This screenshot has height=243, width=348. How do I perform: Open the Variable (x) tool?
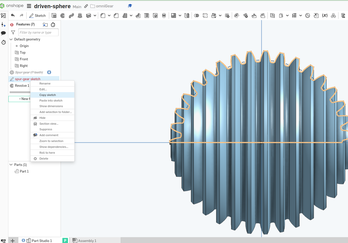point(325,16)
